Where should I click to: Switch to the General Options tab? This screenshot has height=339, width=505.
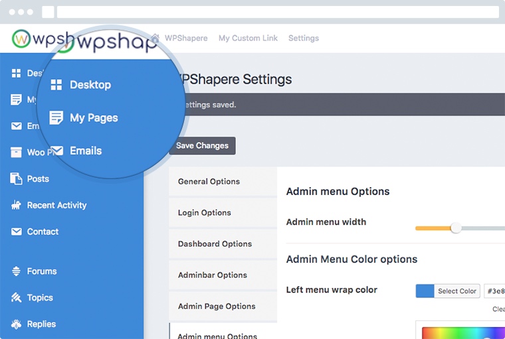(223, 181)
